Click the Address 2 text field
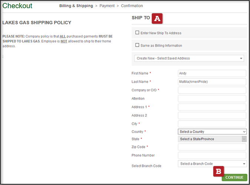Image resolution: width=250 pixels, height=185 pixels. coord(212,115)
